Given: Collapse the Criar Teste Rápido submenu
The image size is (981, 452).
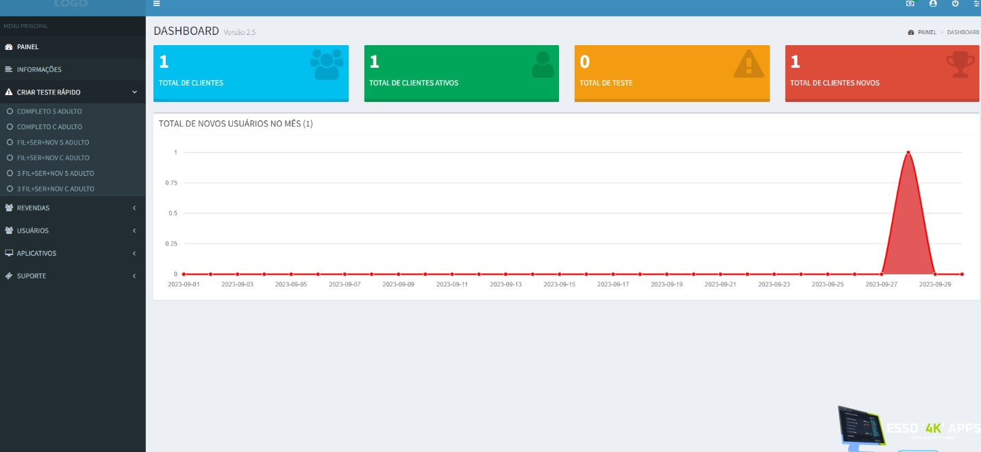Looking at the screenshot, I should (134, 92).
